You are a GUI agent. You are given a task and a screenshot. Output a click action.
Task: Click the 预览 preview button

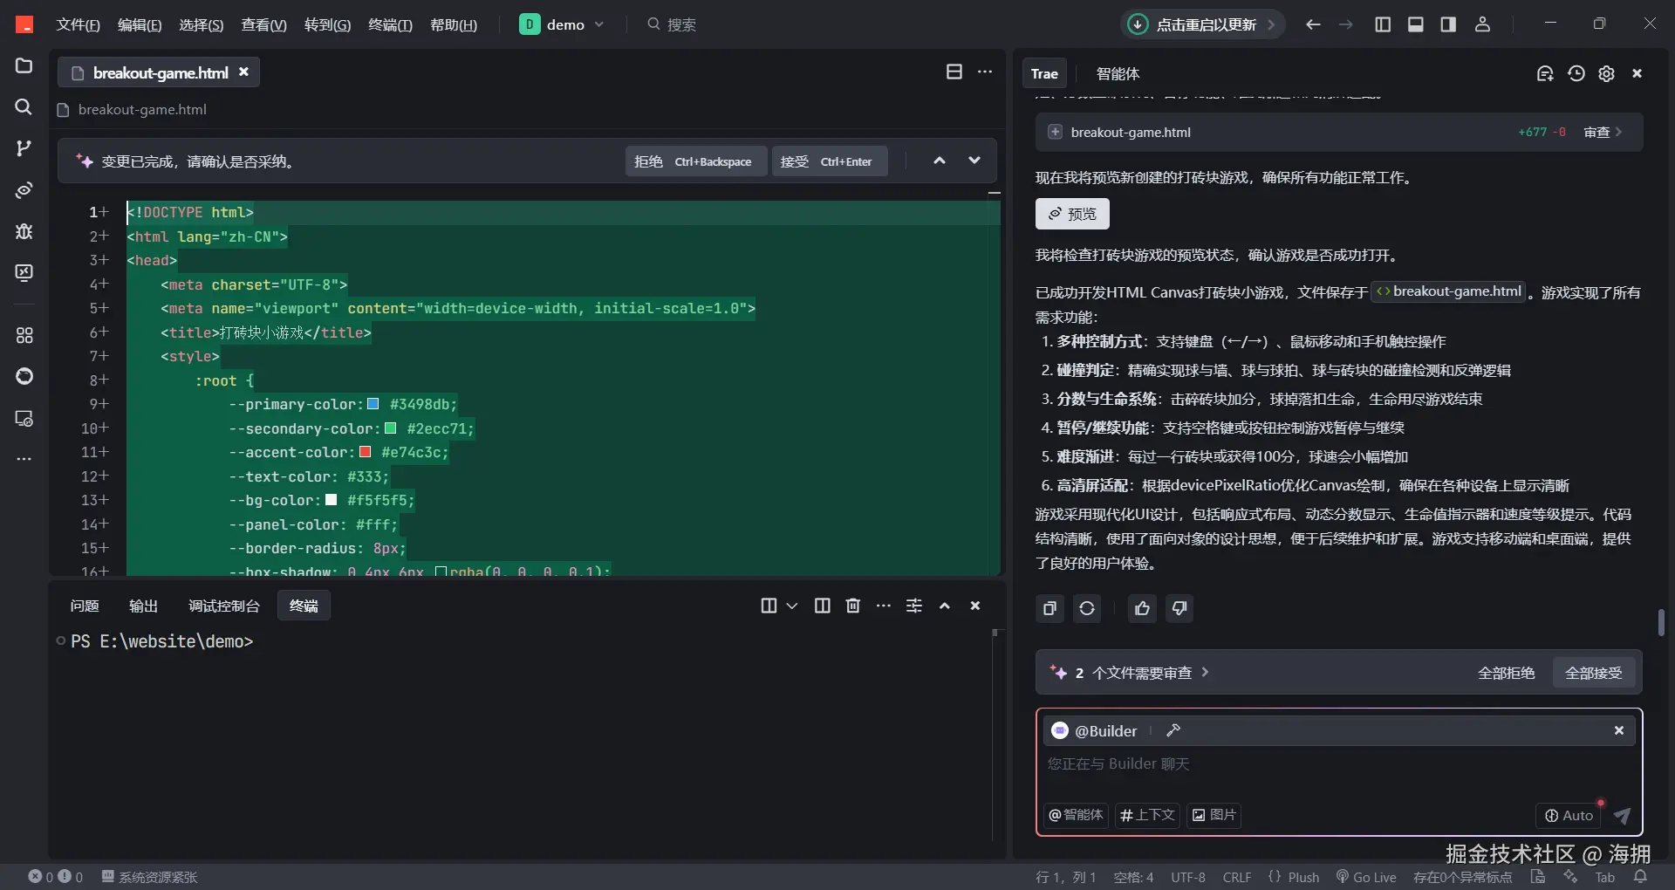(x=1071, y=213)
